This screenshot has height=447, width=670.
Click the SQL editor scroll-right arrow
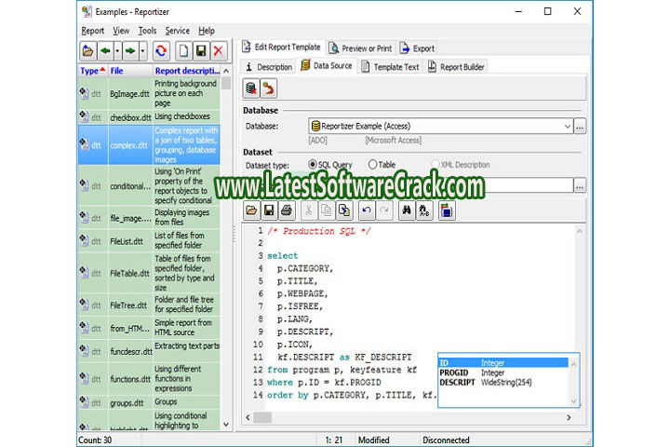[569, 417]
